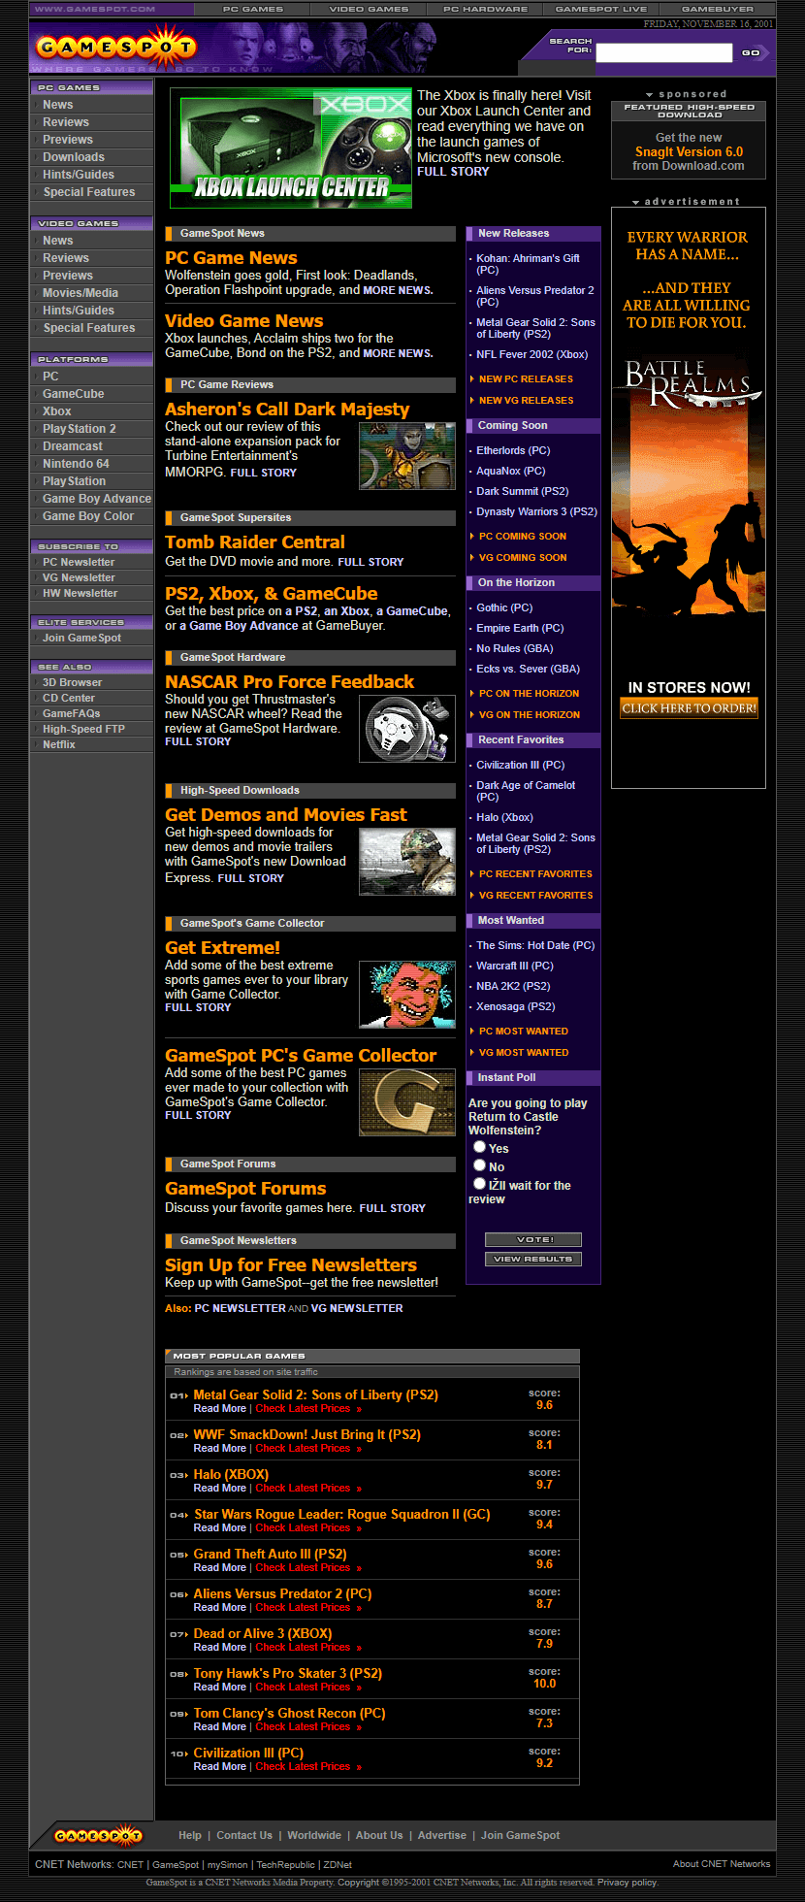
Task: Open Movies/Media in the Video Games sidebar
Action: point(80,293)
